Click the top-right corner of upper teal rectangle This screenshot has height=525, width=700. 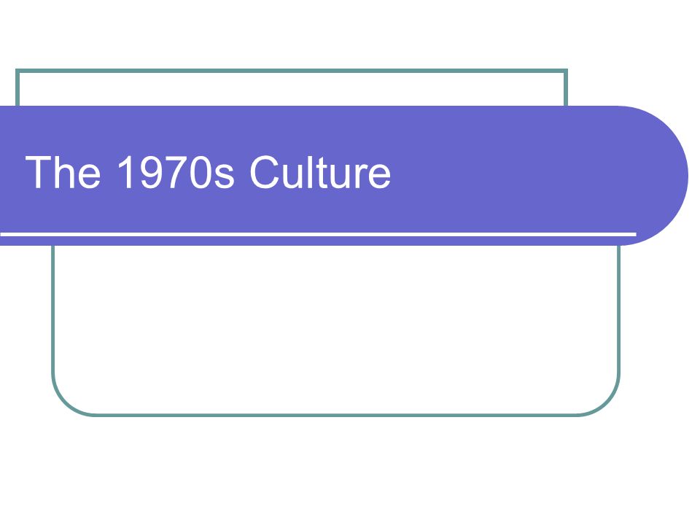point(566,71)
